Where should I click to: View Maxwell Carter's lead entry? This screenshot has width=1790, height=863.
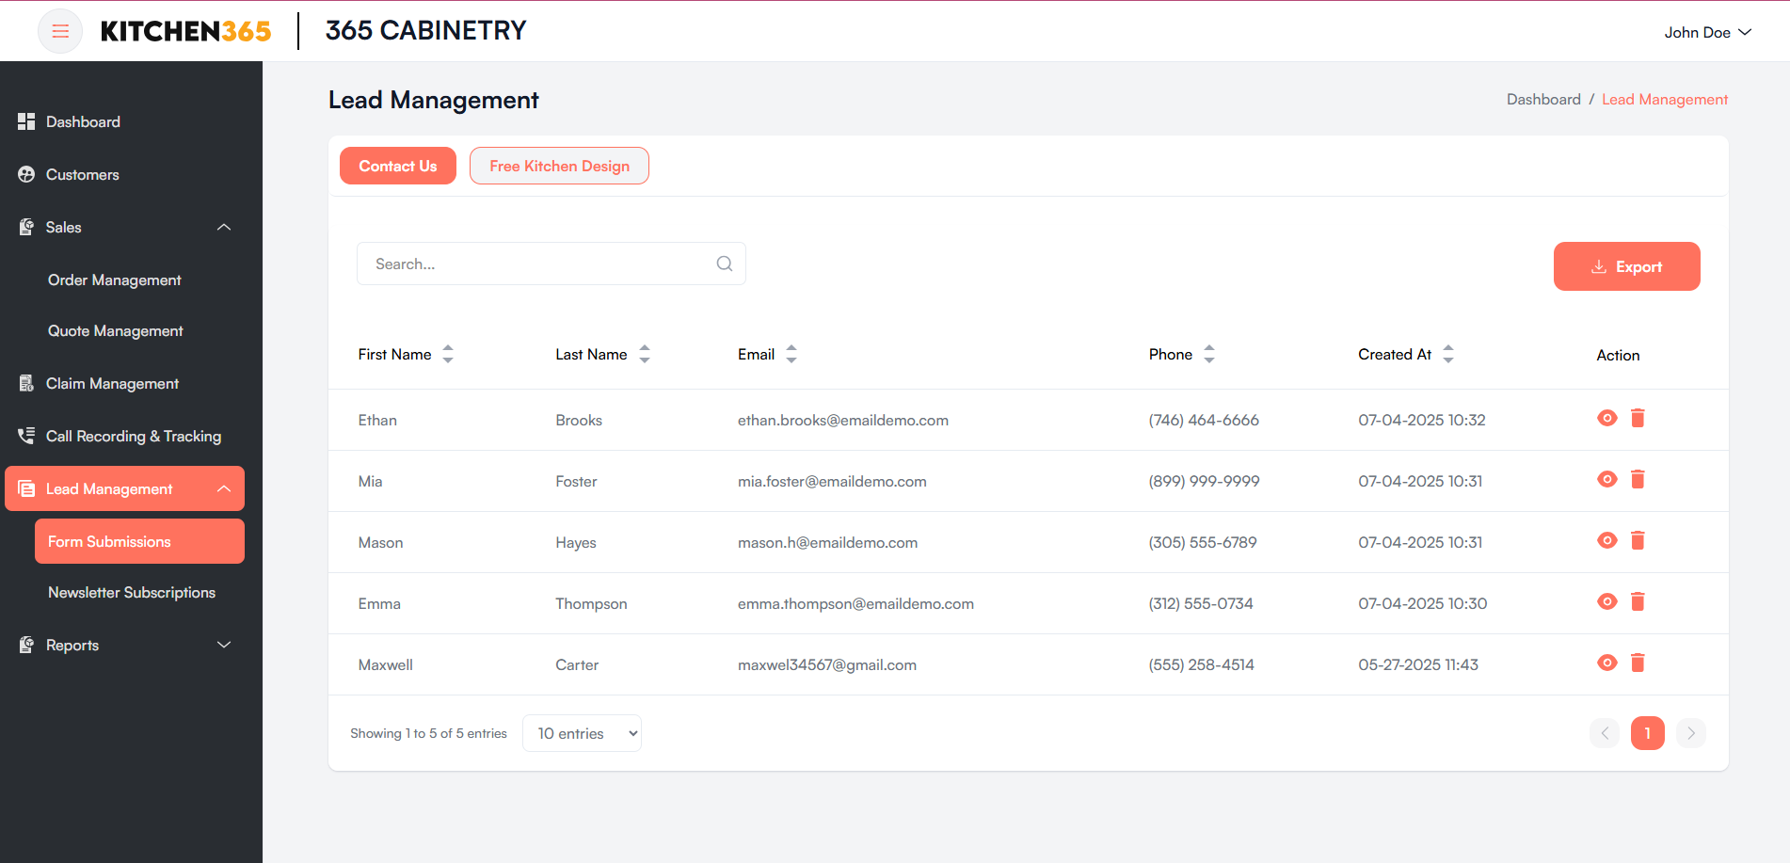(x=1606, y=663)
